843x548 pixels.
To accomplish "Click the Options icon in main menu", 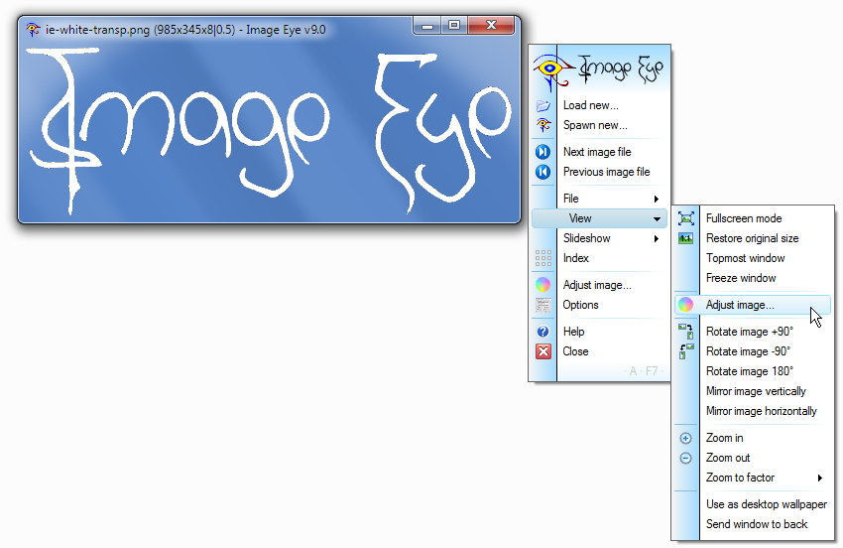I will click(543, 305).
